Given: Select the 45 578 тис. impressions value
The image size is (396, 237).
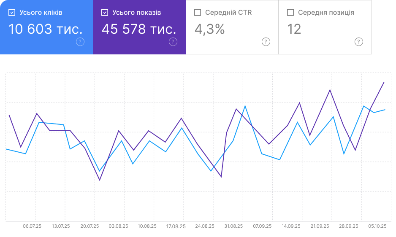Looking at the screenshot, I should (x=139, y=29).
